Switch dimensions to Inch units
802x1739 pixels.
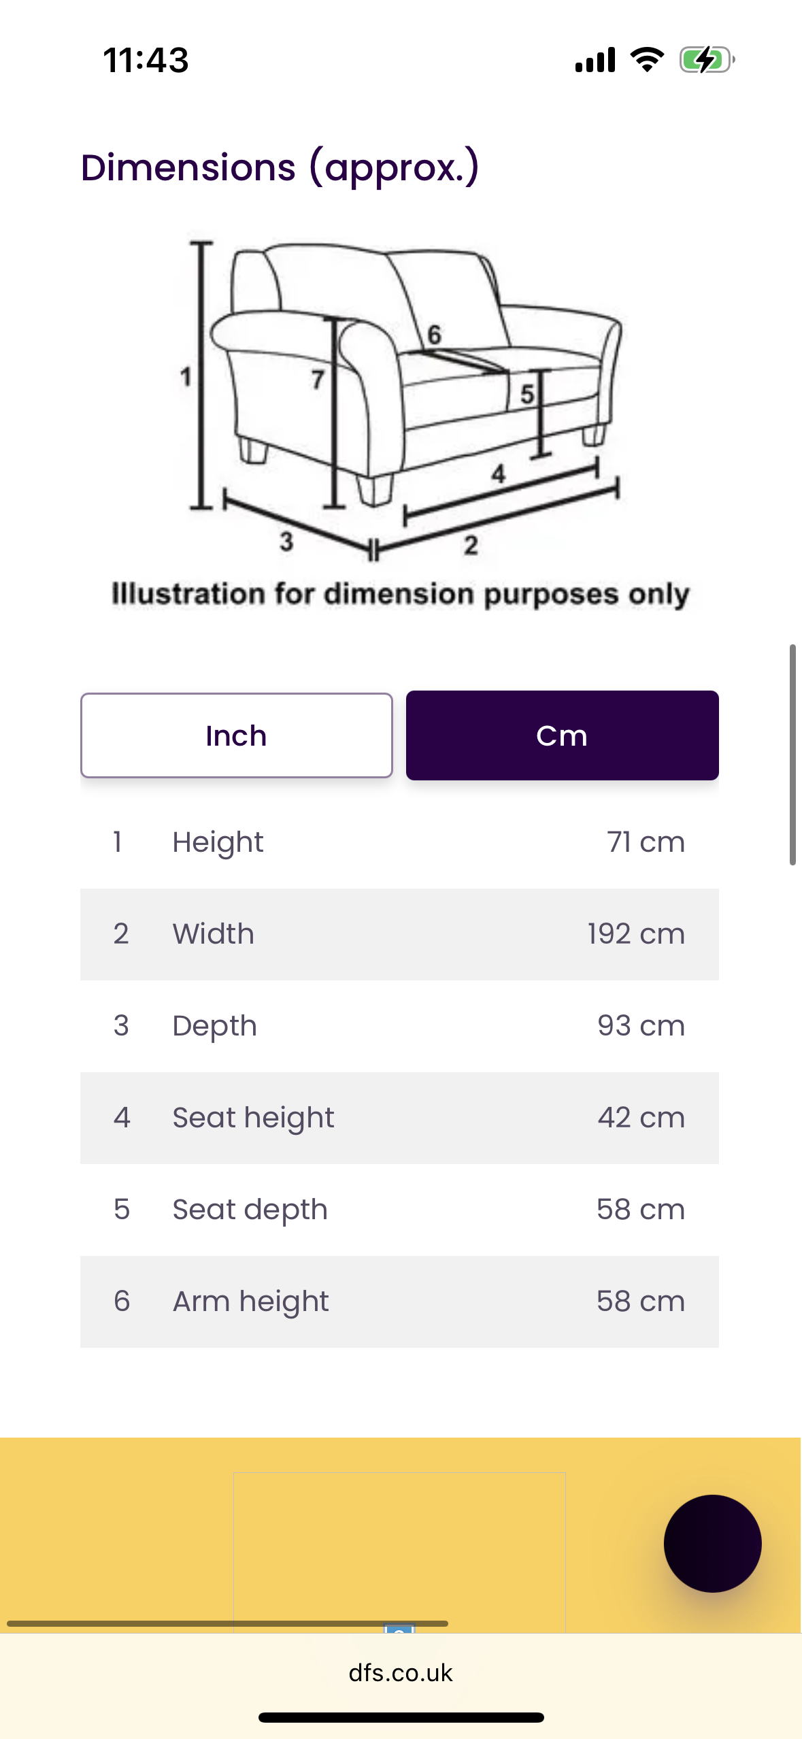point(236,735)
